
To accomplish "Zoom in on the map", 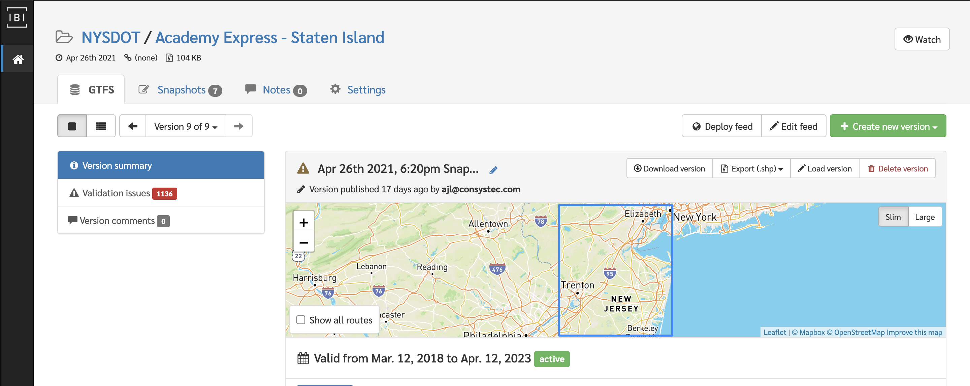I will [x=303, y=223].
